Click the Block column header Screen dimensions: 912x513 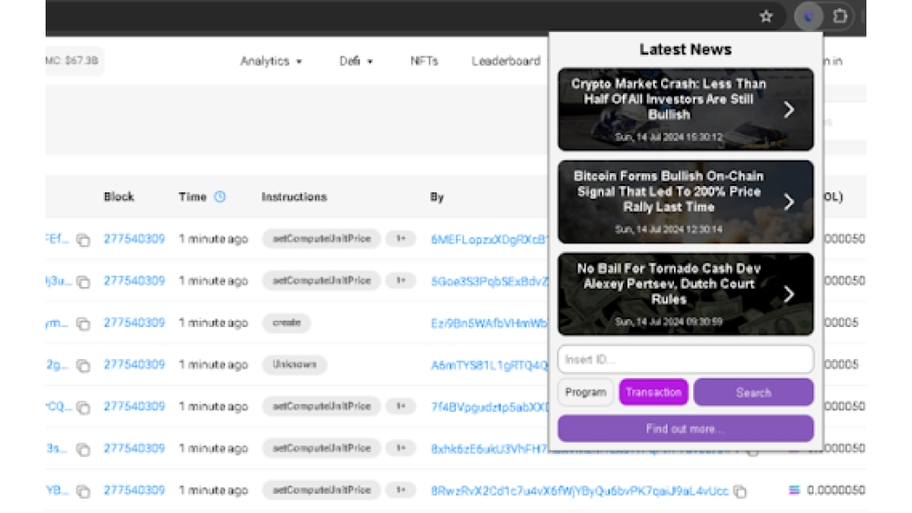[x=119, y=197]
